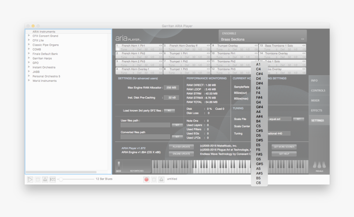Start playback with the play button

pyautogui.click(x=30, y=179)
